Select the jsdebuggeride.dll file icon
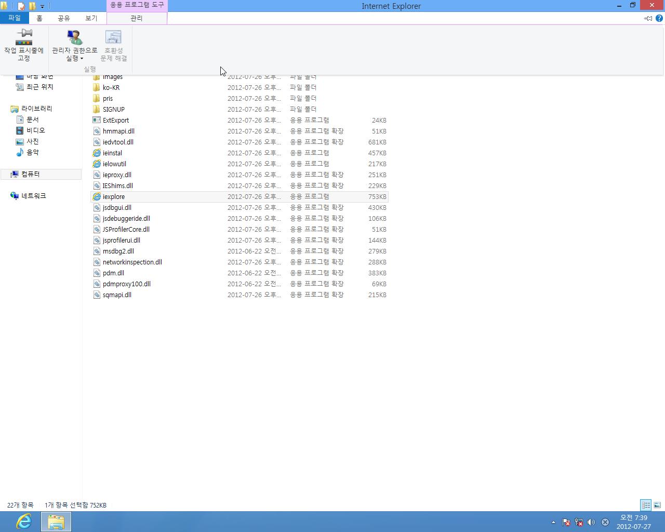Viewport: 665px width, 532px height. [x=97, y=218]
